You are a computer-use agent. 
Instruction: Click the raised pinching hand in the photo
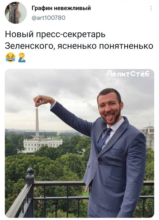43,101
